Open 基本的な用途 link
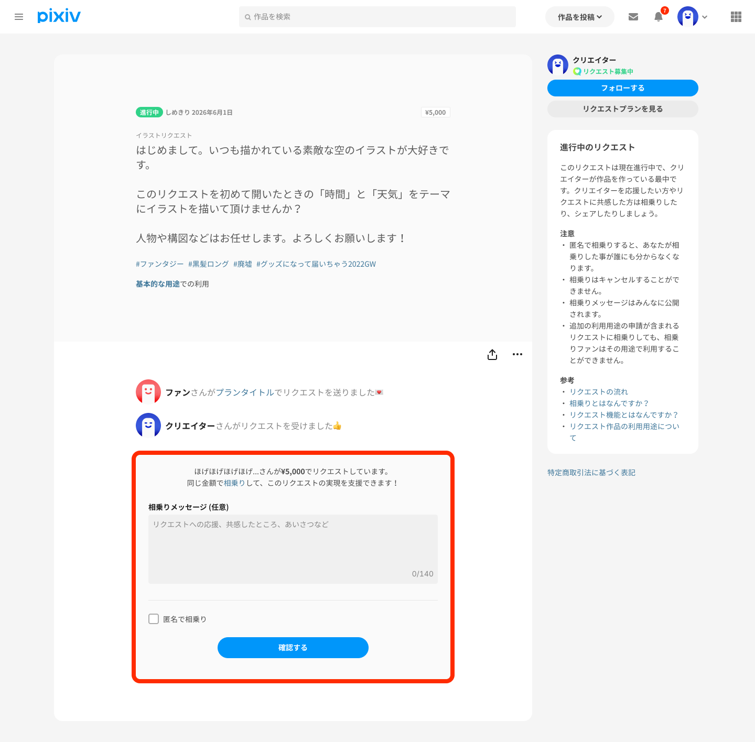The image size is (755, 742). coord(158,284)
